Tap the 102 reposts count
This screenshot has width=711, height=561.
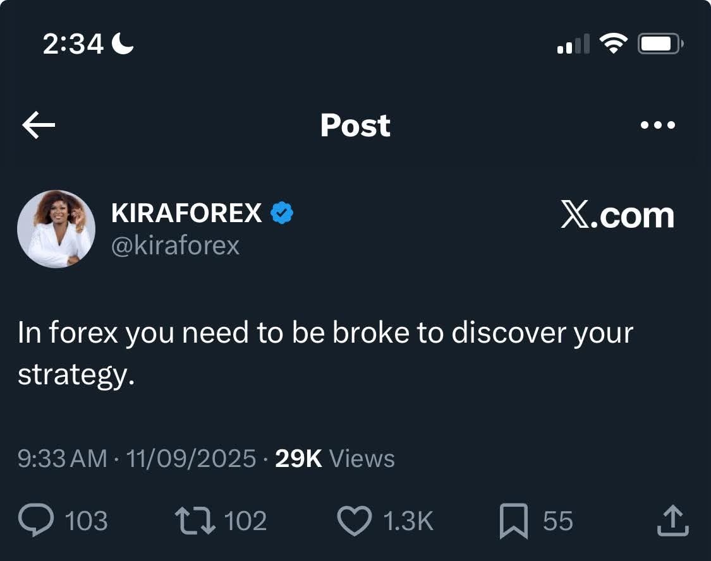pos(245,521)
